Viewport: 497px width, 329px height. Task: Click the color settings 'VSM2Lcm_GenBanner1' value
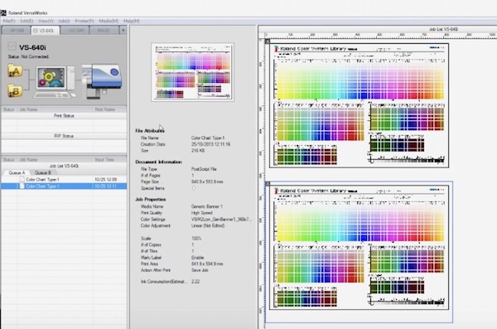point(221,220)
